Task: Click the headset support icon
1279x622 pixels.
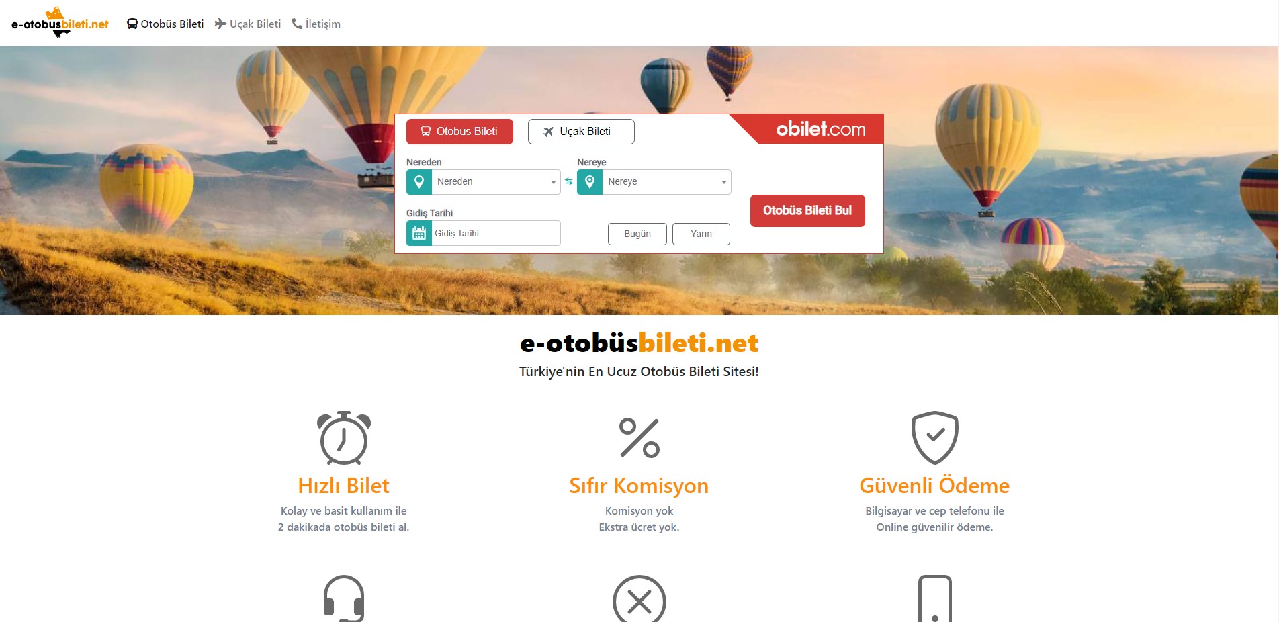Action: tap(344, 598)
